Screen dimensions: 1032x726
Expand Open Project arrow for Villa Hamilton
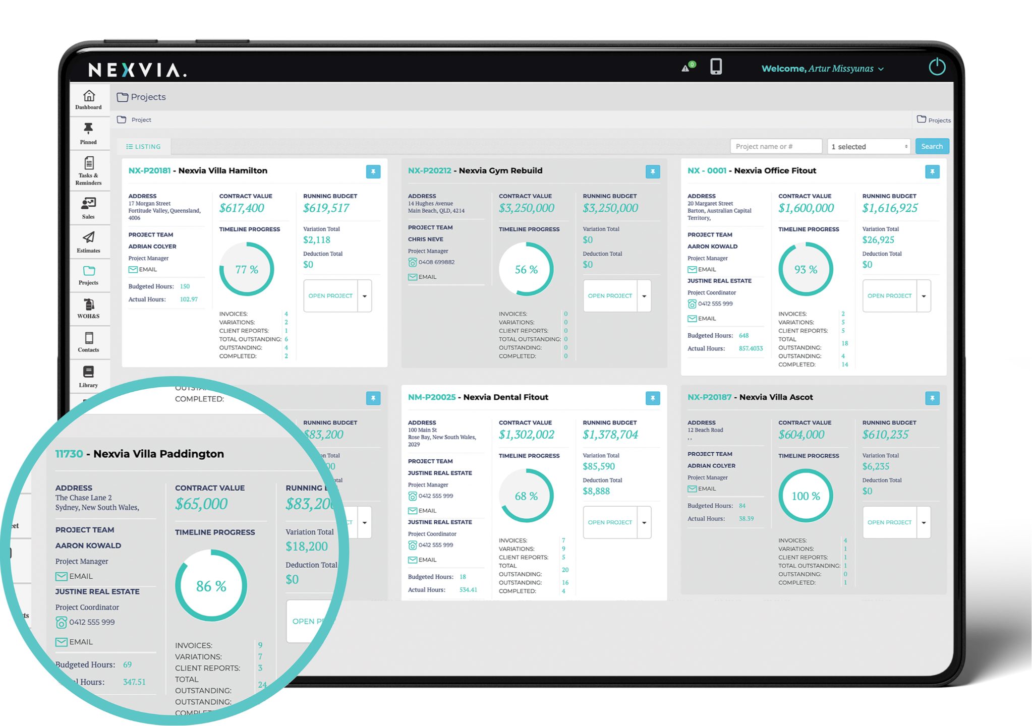pos(365,296)
